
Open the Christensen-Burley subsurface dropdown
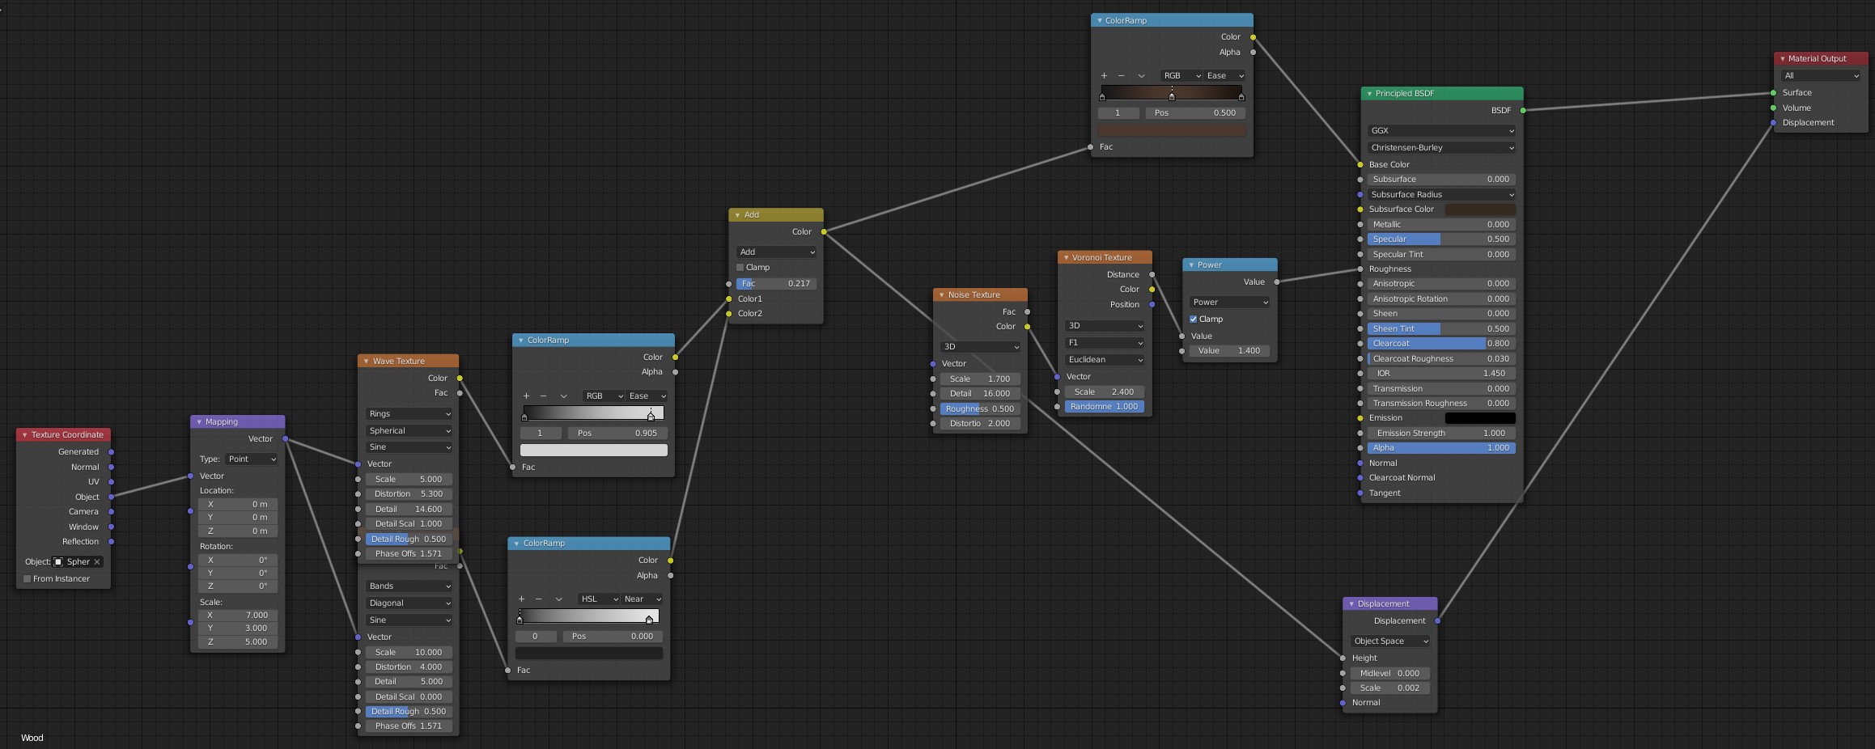pos(1441,147)
